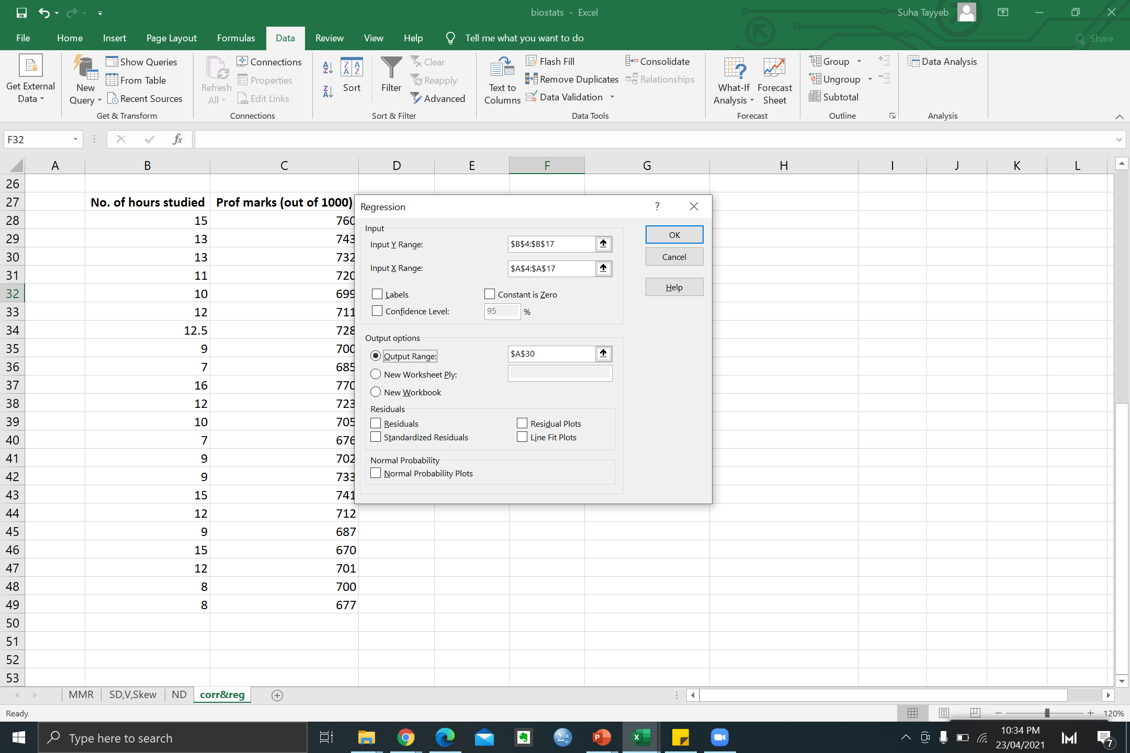
Task: Edit the Output Range cell reference field
Action: pos(551,353)
